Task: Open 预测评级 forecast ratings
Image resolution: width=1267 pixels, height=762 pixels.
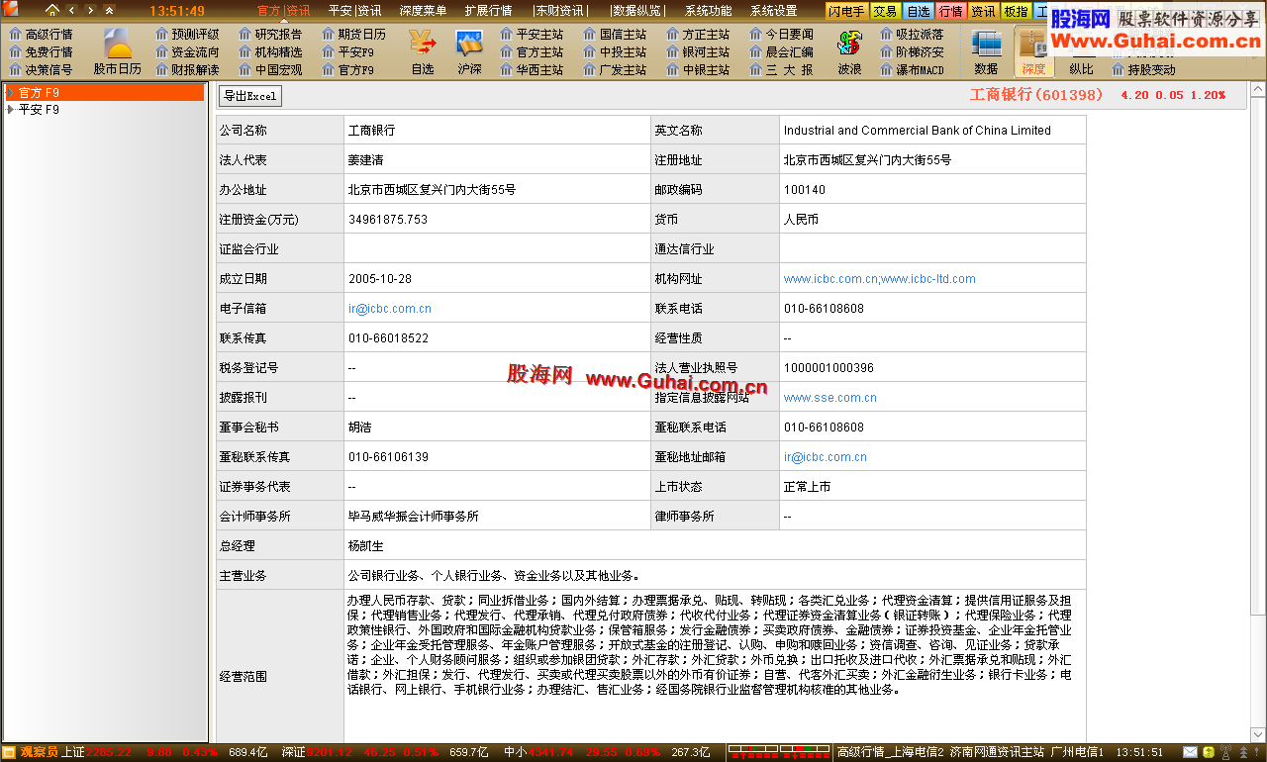Action: tap(187, 34)
